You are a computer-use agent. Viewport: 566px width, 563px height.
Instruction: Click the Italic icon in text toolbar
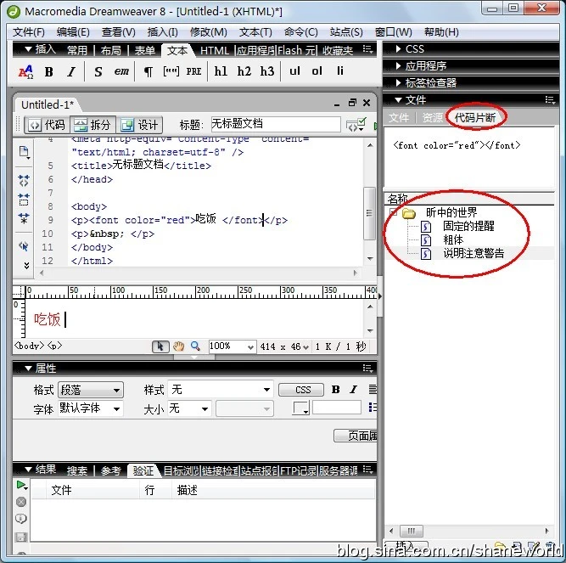point(71,72)
